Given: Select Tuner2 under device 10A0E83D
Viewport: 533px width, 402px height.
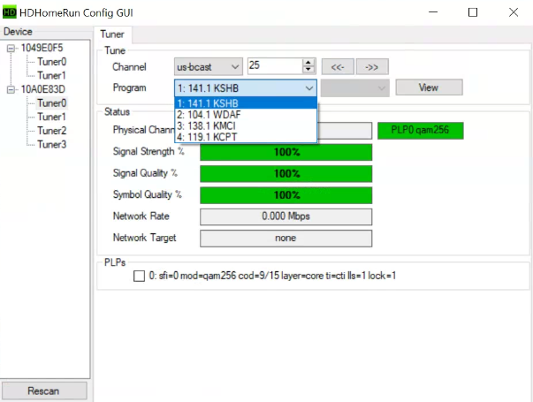Looking at the screenshot, I should pyautogui.click(x=51, y=131).
